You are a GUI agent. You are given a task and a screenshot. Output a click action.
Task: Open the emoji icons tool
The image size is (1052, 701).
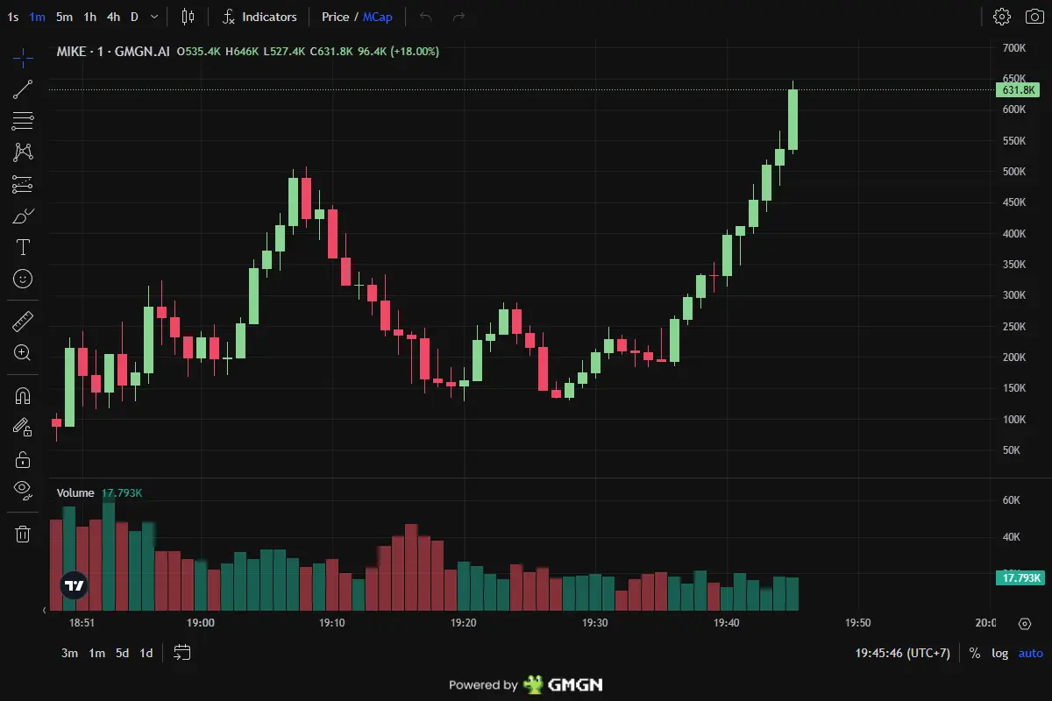pos(23,279)
